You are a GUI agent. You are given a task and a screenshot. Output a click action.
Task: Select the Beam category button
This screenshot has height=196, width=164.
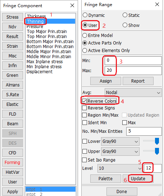click(13, 123)
